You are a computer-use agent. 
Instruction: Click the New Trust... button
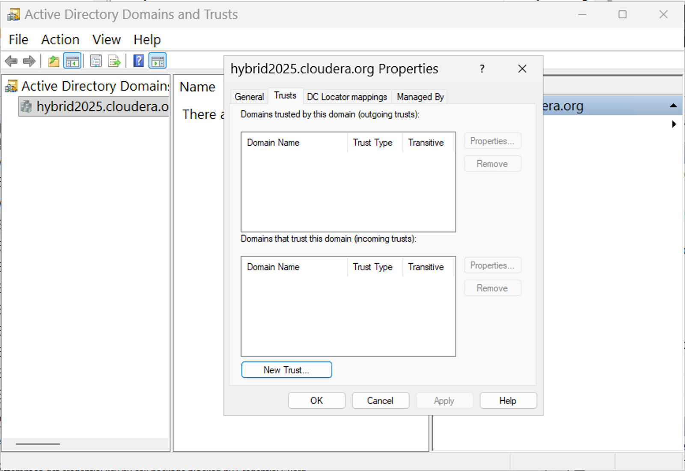pyautogui.click(x=286, y=370)
